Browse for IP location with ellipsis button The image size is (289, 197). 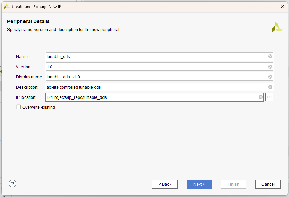pyautogui.click(x=269, y=97)
